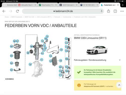Tap the share icon in toolbar
The height and width of the screenshot is (95, 126).
(x=108, y=11)
